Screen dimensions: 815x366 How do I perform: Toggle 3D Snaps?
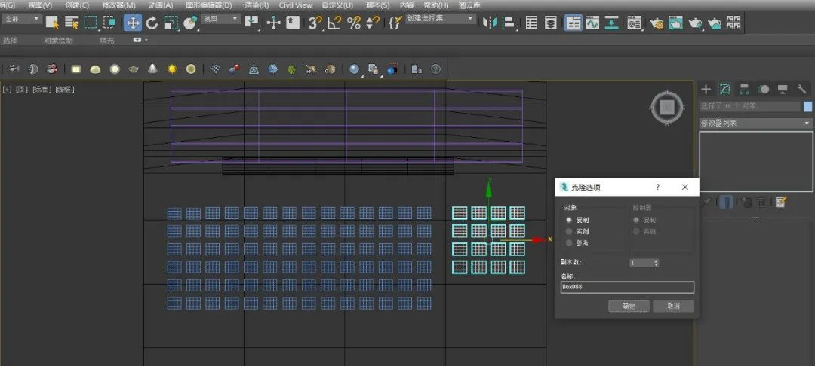coord(315,23)
